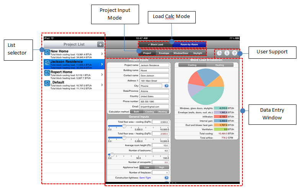Tap the plus button to add project
The height and width of the screenshot is (190, 298).
tap(100, 45)
